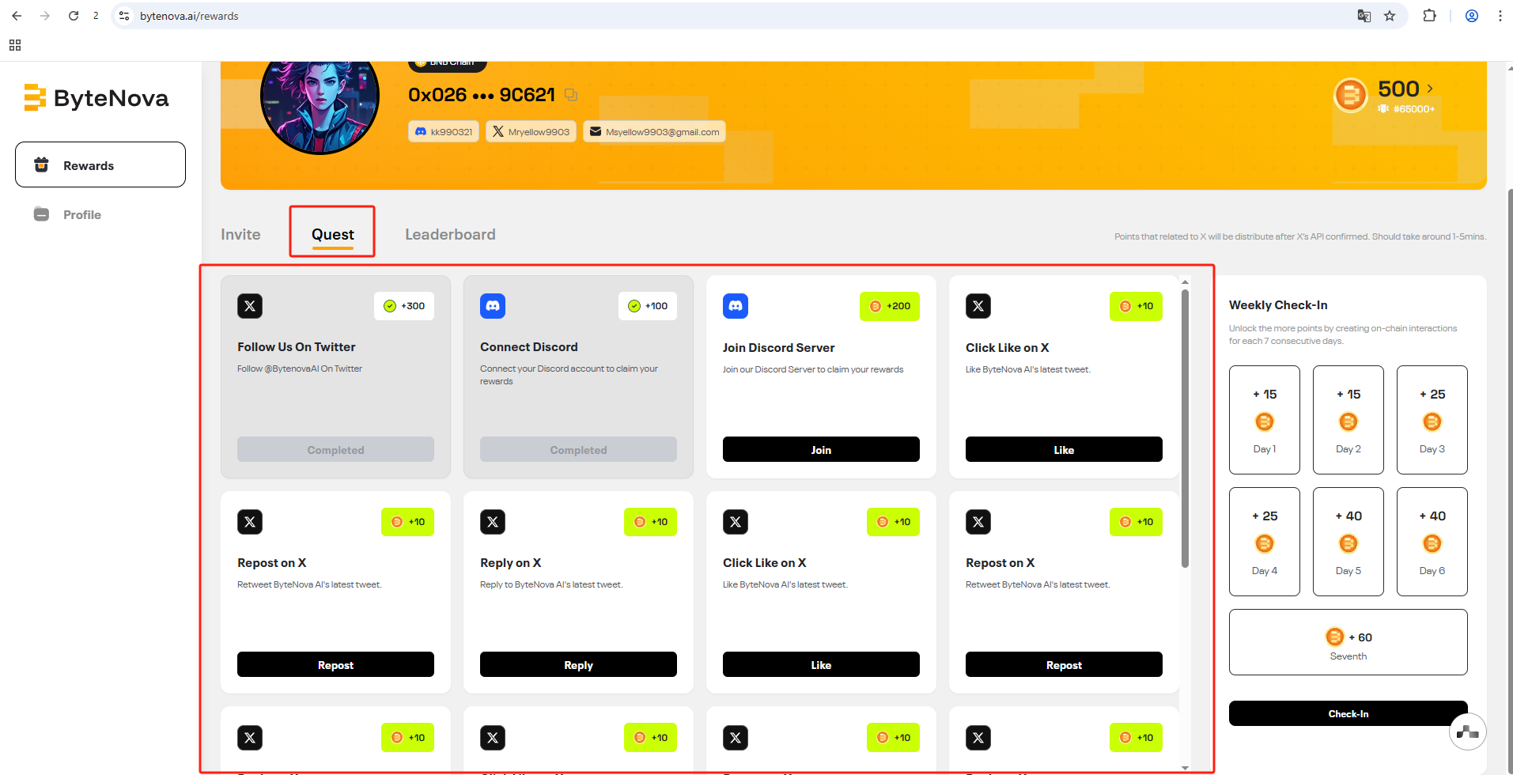Select Day 6 +40 check-in box
This screenshot has width=1513, height=775.
[1432, 542]
